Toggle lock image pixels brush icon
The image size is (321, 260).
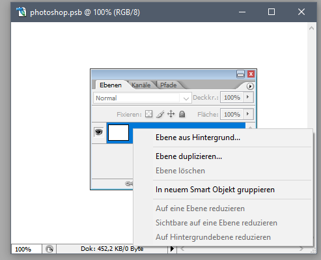point(160,114)
